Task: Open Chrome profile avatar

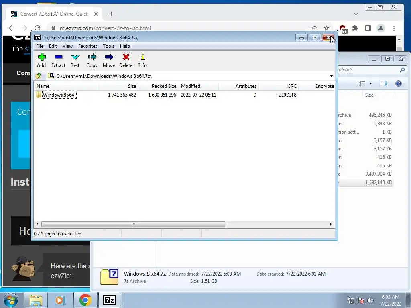Action: point(381,28)
